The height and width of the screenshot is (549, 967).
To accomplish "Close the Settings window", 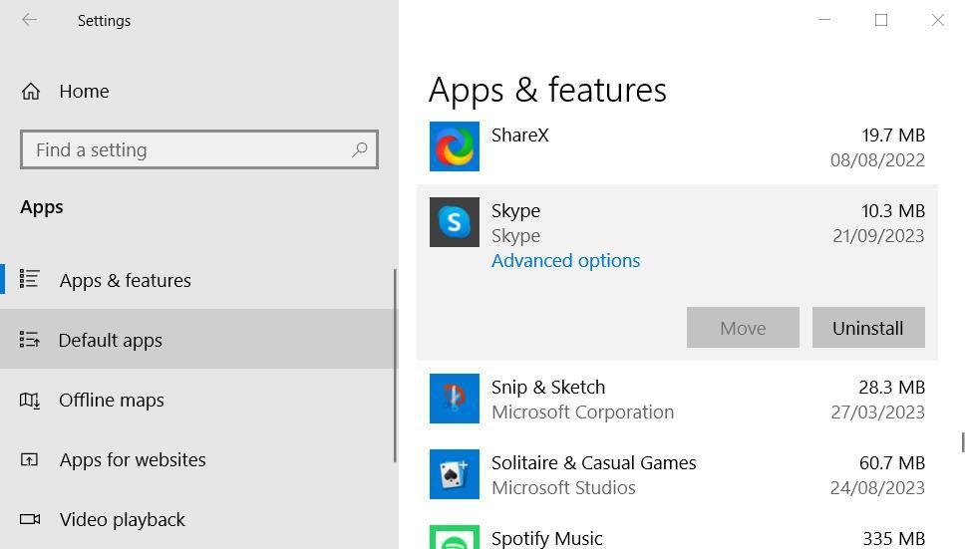I will click(x=938, y=20).
